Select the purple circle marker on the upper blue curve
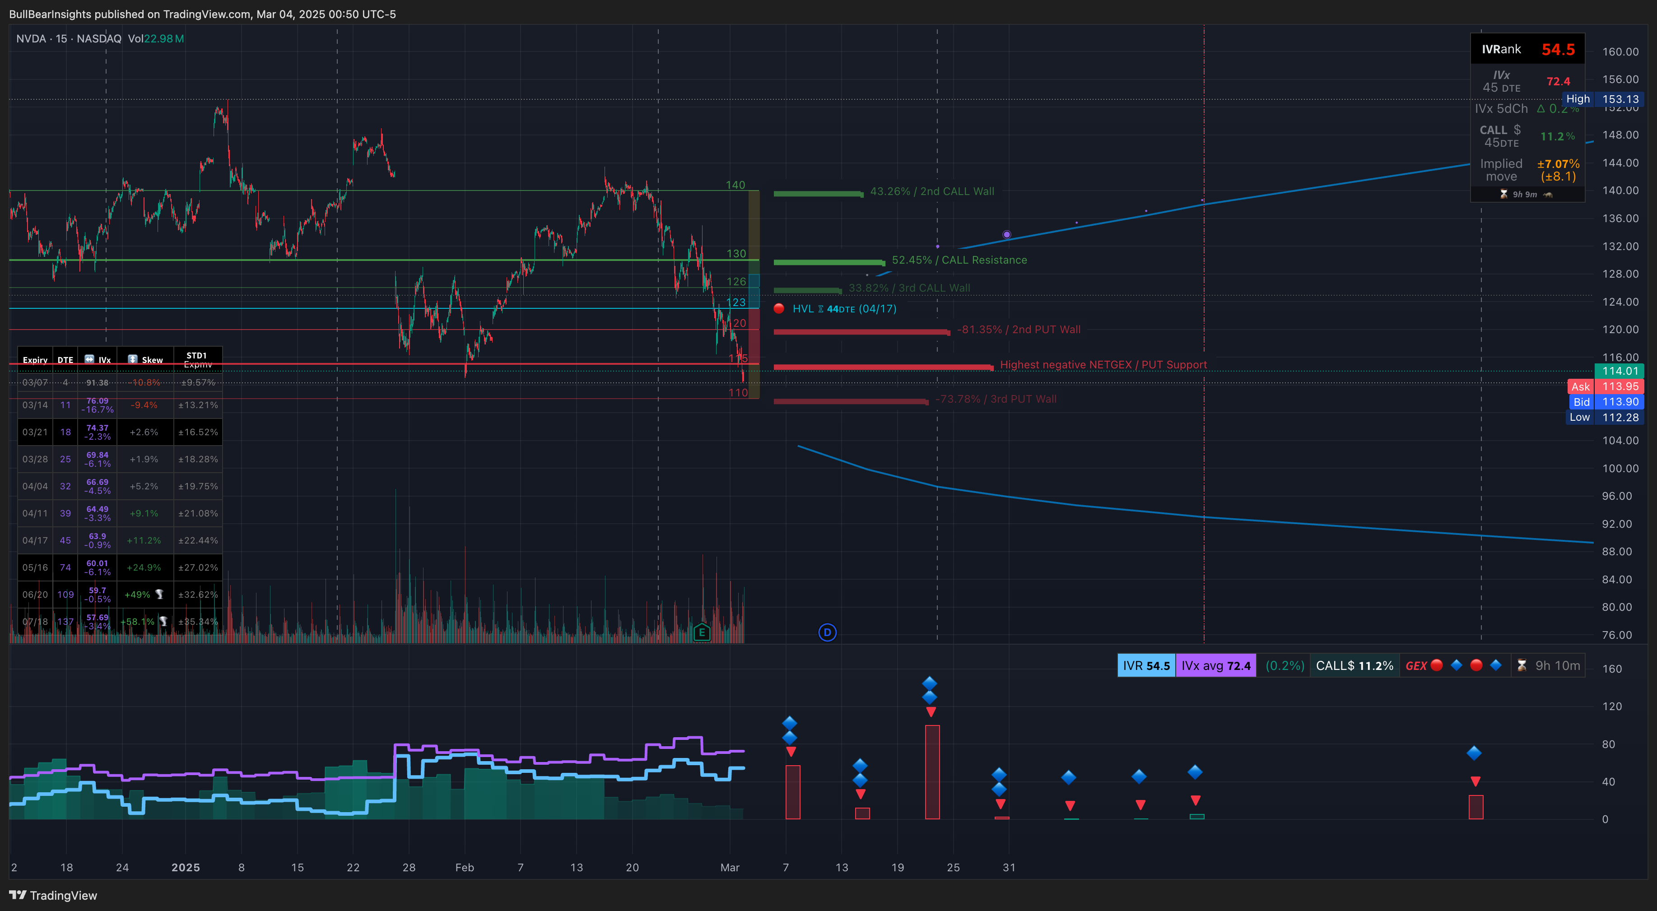1657x911 pixels. click(1007, 234)
